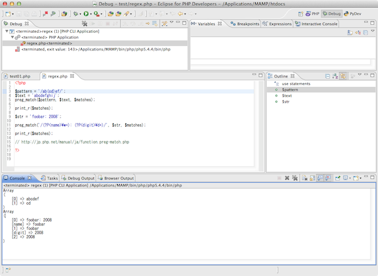
Task: Toggle Sort alphabetically in Outline view
Action: point(335,76)
